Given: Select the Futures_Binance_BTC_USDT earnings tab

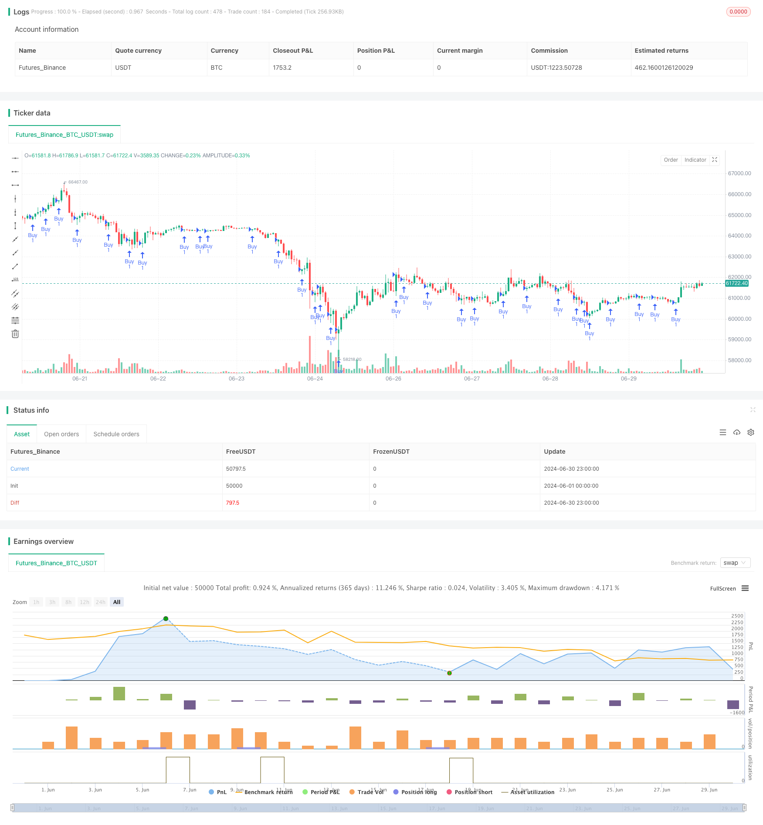Looking at the screenshot, I should 57,563.
